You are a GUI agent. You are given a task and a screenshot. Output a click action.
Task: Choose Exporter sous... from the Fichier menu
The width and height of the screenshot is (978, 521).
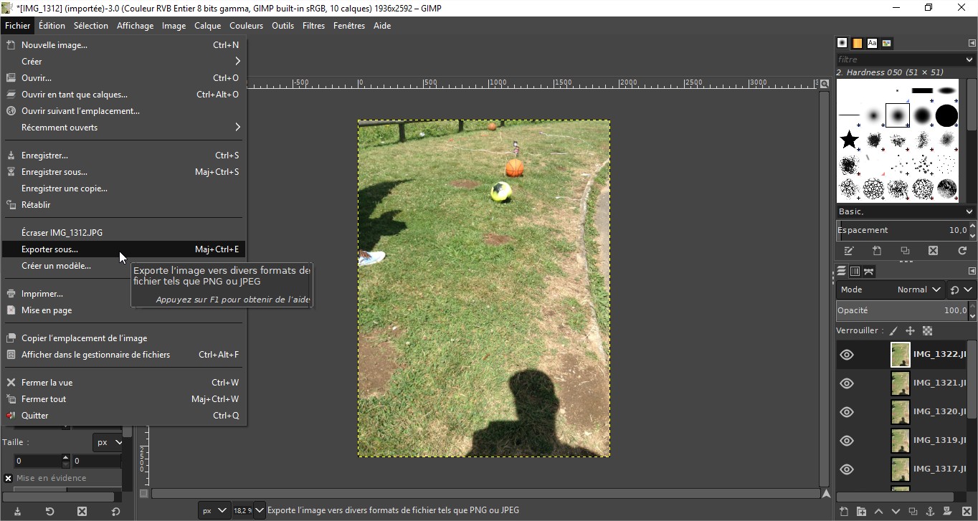click(x=50, y=249)
